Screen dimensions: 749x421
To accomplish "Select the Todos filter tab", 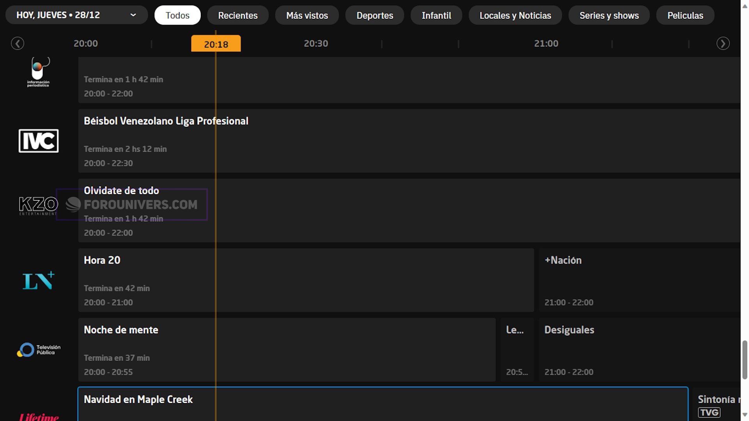I will tap(177, 15).
